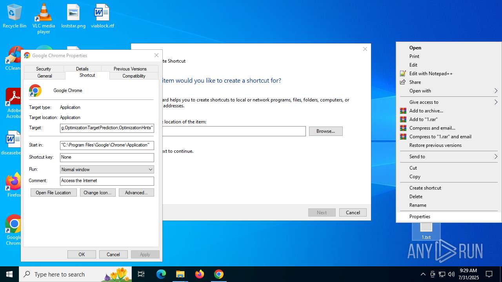The image size is (502, 282).
Task: Open the notification center icon
Action: click(x=489, y=274)
